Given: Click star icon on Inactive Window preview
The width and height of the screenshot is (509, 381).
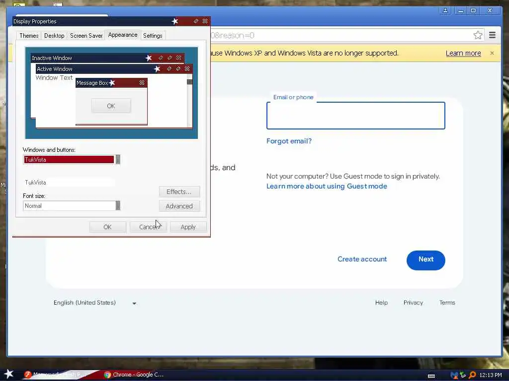Looking at the screenshot, I should pos(149,58).
